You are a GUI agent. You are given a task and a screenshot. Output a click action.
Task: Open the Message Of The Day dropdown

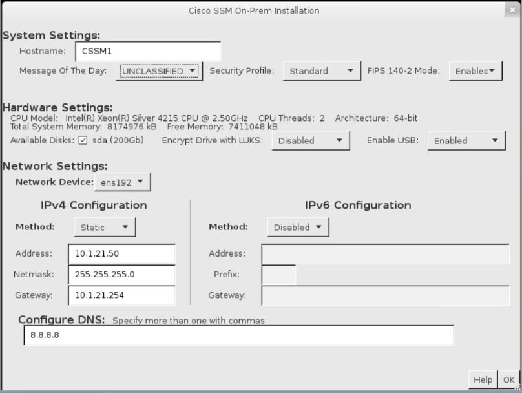tap(159, 71)
